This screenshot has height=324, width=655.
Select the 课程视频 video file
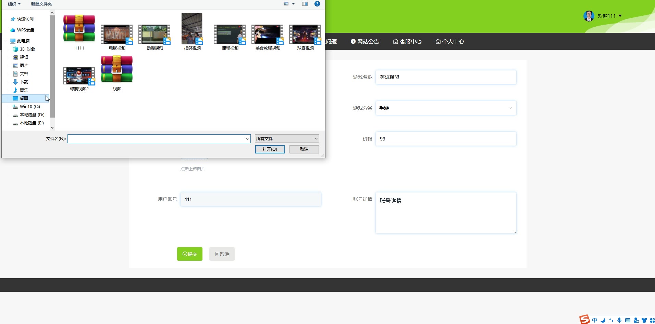click(230, 37)
